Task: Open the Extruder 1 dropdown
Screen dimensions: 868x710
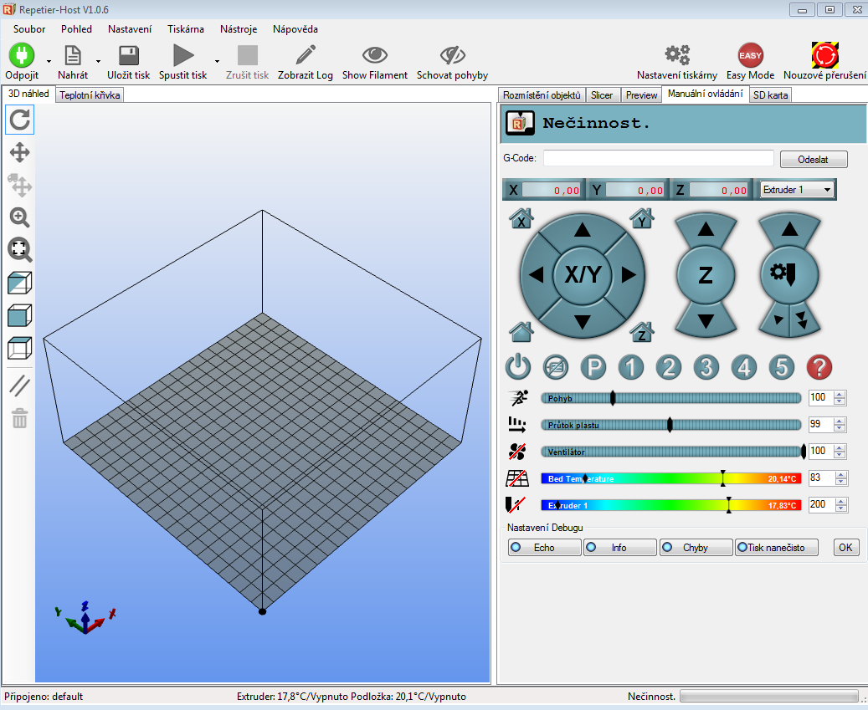Action: (797, 190)
